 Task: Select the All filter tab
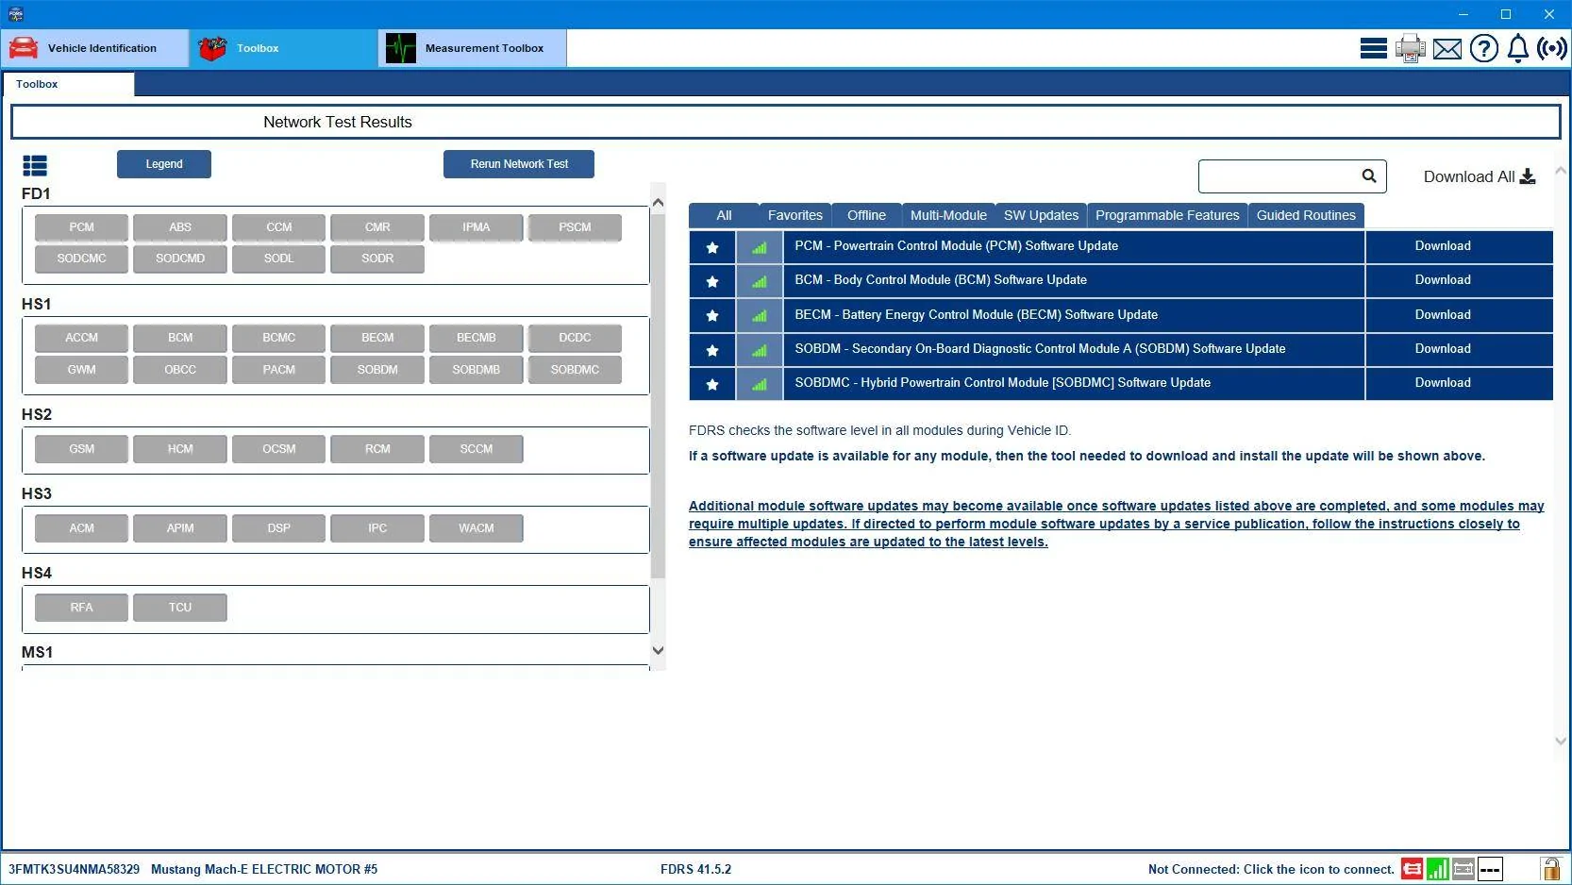pos(724,215)
